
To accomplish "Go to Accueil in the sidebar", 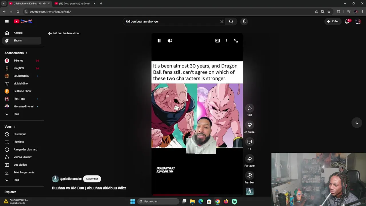I will 22,33.
